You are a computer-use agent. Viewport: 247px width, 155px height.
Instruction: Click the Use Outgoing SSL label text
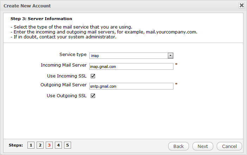[67, 95]
